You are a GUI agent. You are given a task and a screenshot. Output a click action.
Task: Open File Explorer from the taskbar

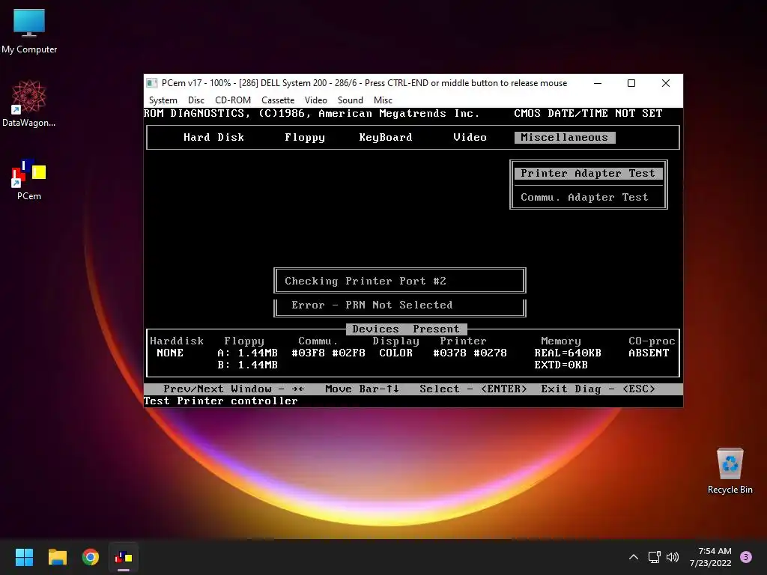[57, 557]
